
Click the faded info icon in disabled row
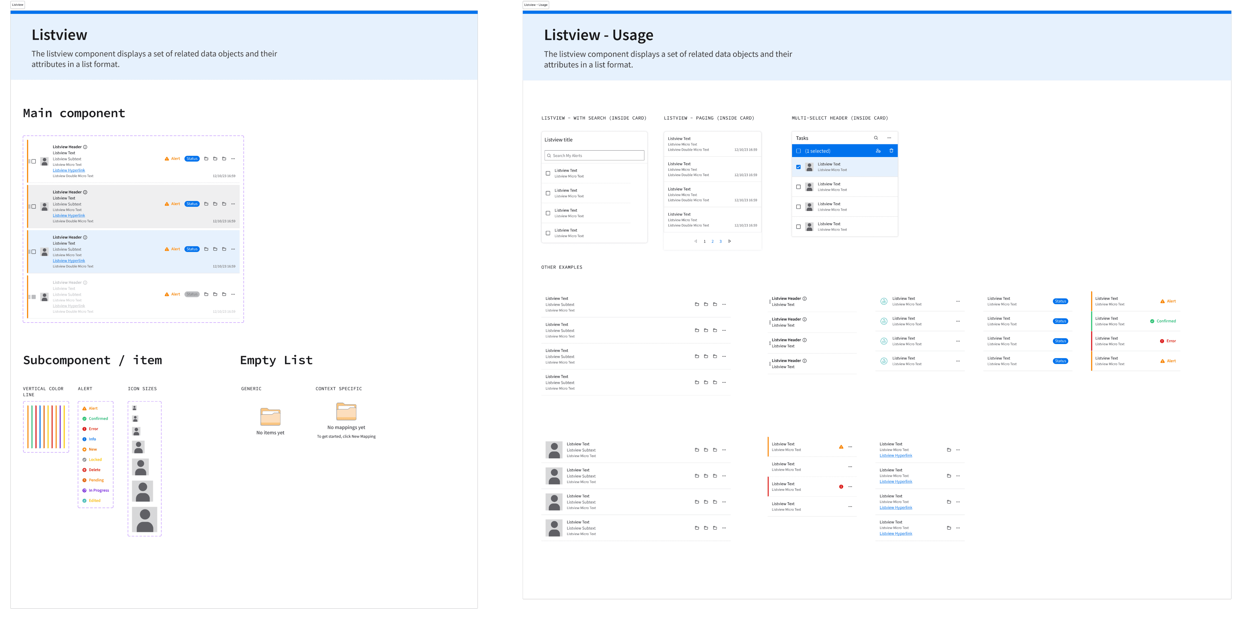[85, 283]
